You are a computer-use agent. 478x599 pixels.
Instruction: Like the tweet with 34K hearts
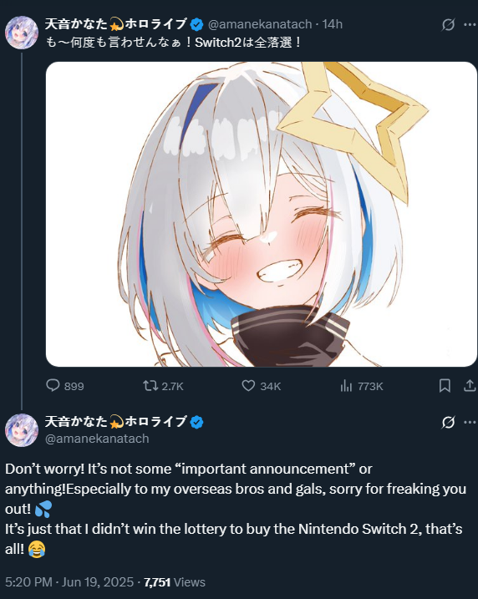tap(248, 385)
